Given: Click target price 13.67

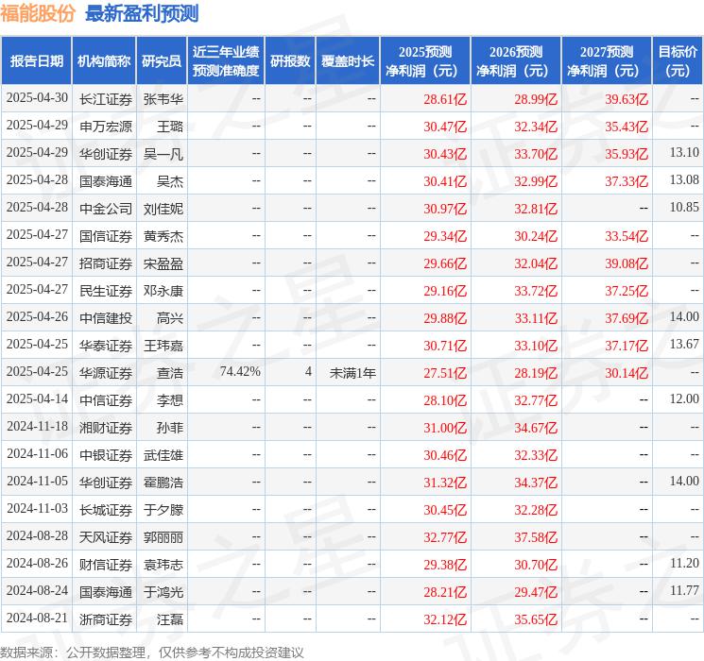Looking at the screenshot, I should click(x=684, y=344).
